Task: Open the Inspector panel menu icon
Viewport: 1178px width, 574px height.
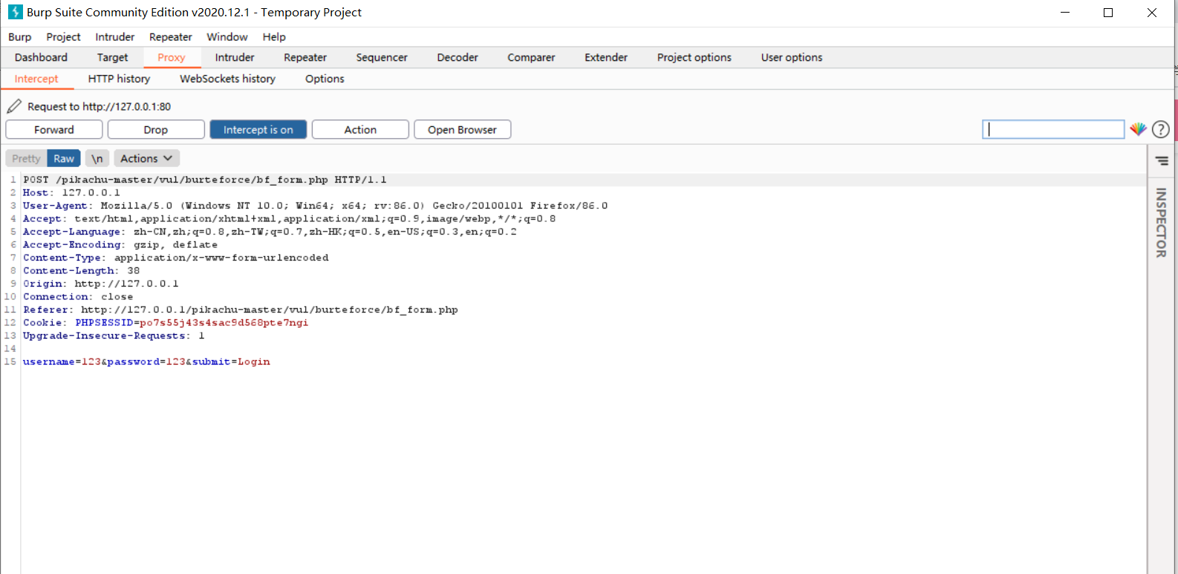Action: [x=1162, y=160]
